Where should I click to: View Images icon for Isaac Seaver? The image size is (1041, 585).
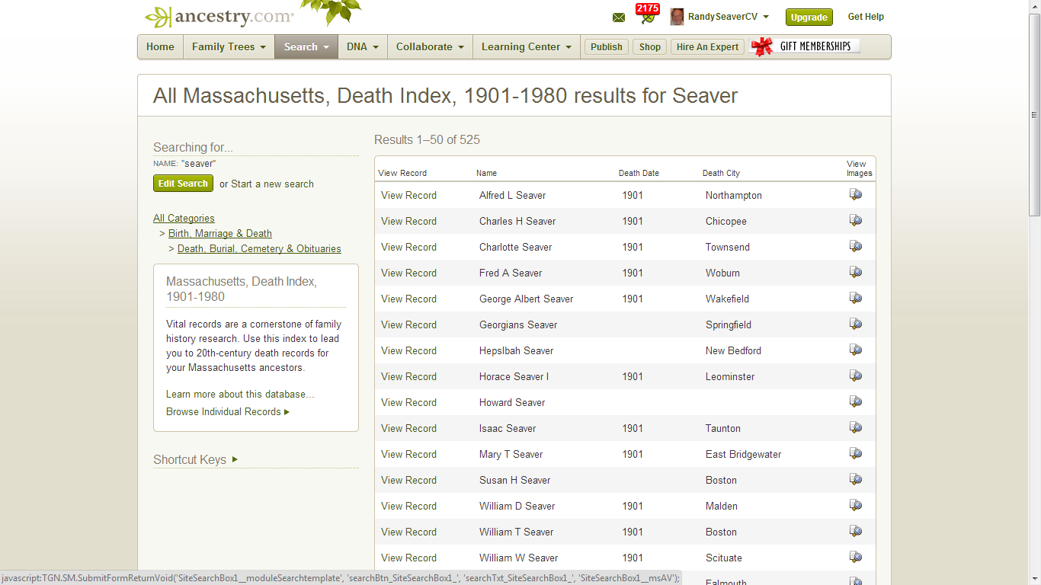pyautogui.click(x=855, y=427)
